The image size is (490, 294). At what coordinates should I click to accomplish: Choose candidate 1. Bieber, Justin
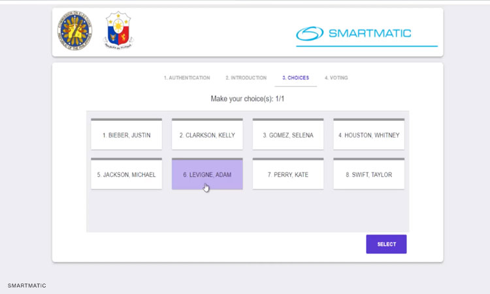click(126, 135)
